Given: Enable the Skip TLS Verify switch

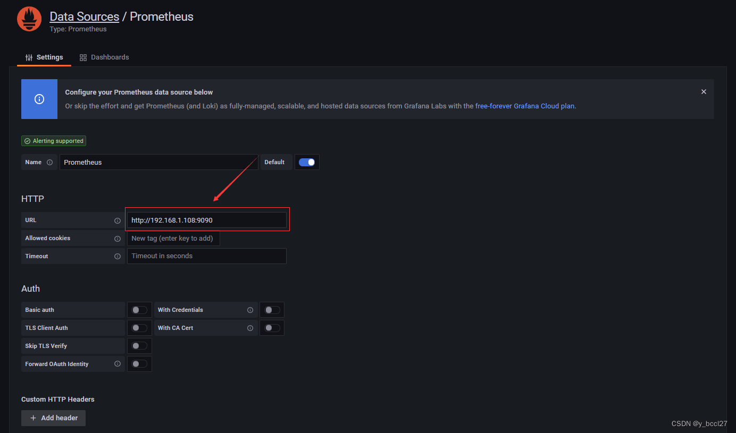Looking at the screenshot, I should click(x=139, y=346).
